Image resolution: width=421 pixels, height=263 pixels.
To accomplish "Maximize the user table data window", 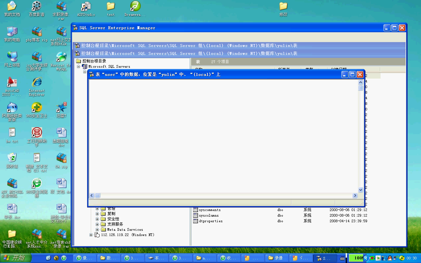I will click(x=352, y=75).
